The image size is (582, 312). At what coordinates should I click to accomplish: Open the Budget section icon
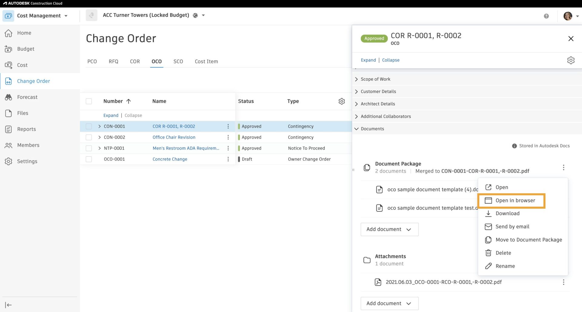(x=8, y=49)
